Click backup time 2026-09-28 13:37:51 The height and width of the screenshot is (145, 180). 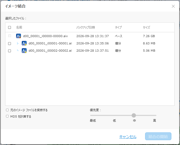(92, 51)
